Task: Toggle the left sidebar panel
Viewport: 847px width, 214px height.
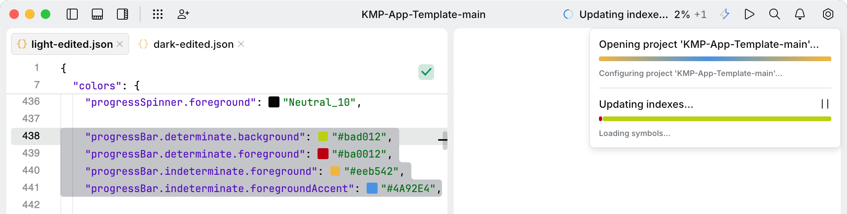Action: click(x=72, y=15)
